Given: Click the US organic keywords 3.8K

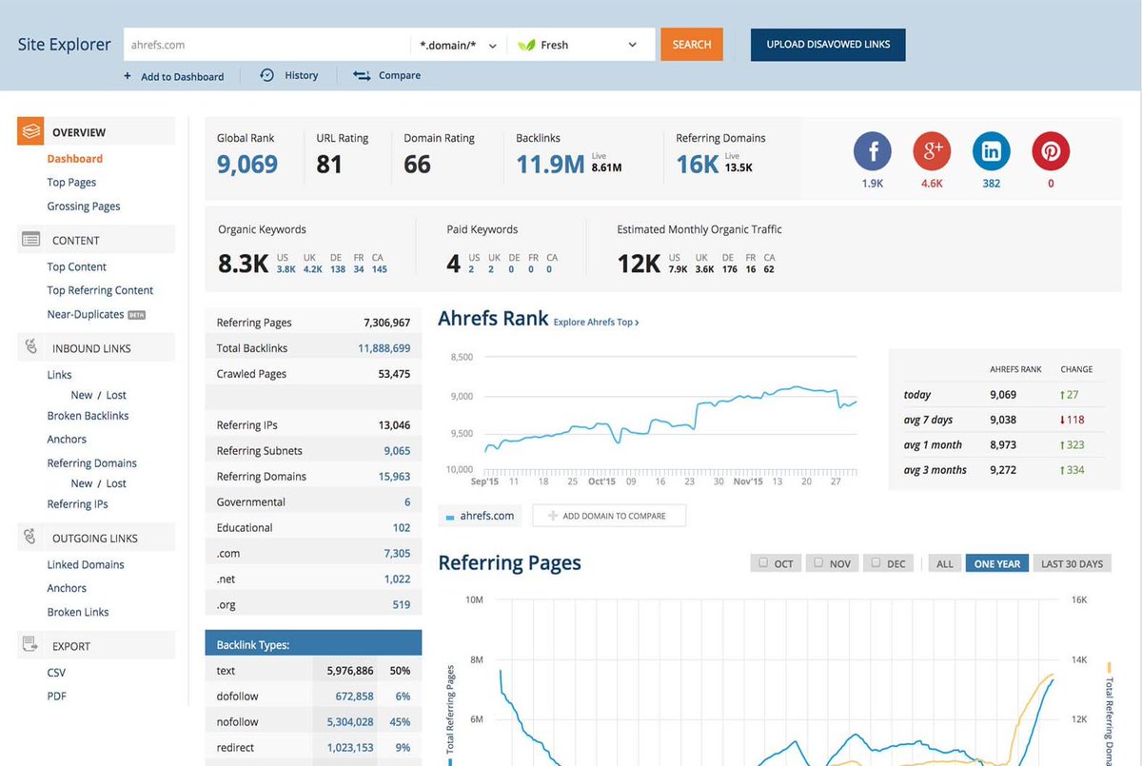Looking at the screenshot, I should 285,269.
